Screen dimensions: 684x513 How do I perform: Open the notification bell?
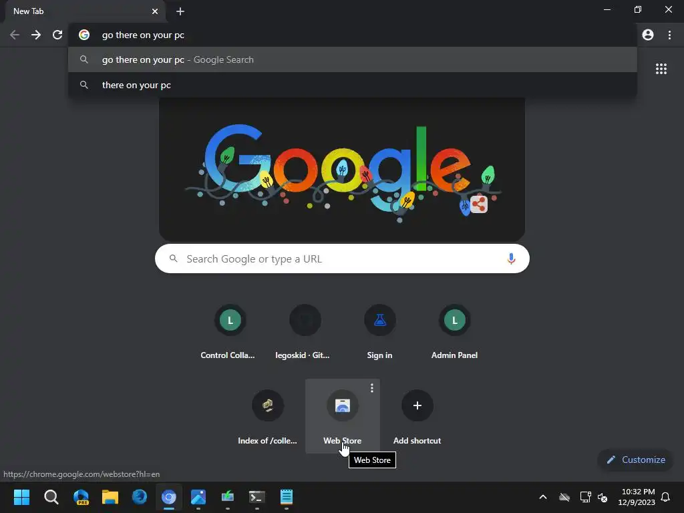coord(665,497)
